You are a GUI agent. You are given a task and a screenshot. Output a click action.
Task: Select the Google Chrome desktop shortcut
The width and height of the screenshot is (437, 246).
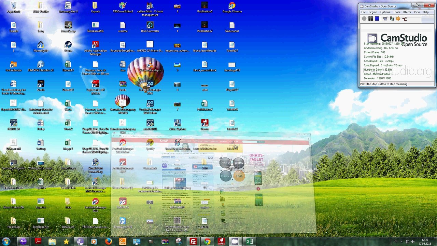[232, 7]
